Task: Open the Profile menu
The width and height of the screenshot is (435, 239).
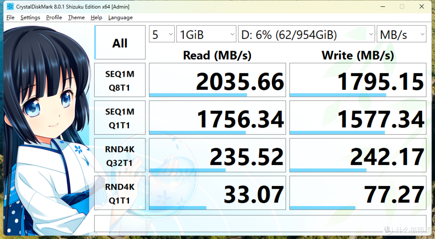Action: point(54,17)
